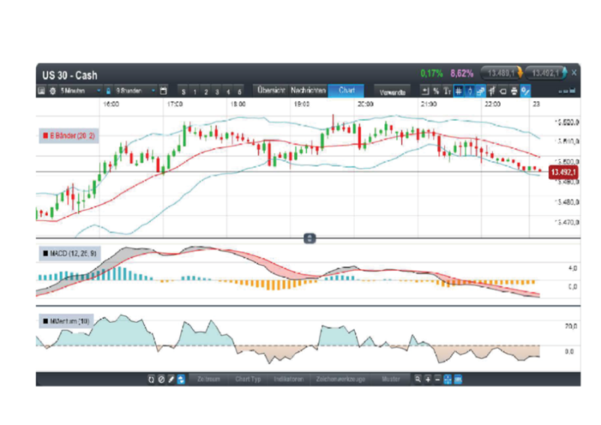This screenshot has width=601, height=425.
Task: Click the sell price 13.489,1 button
Action: [502, 72]
